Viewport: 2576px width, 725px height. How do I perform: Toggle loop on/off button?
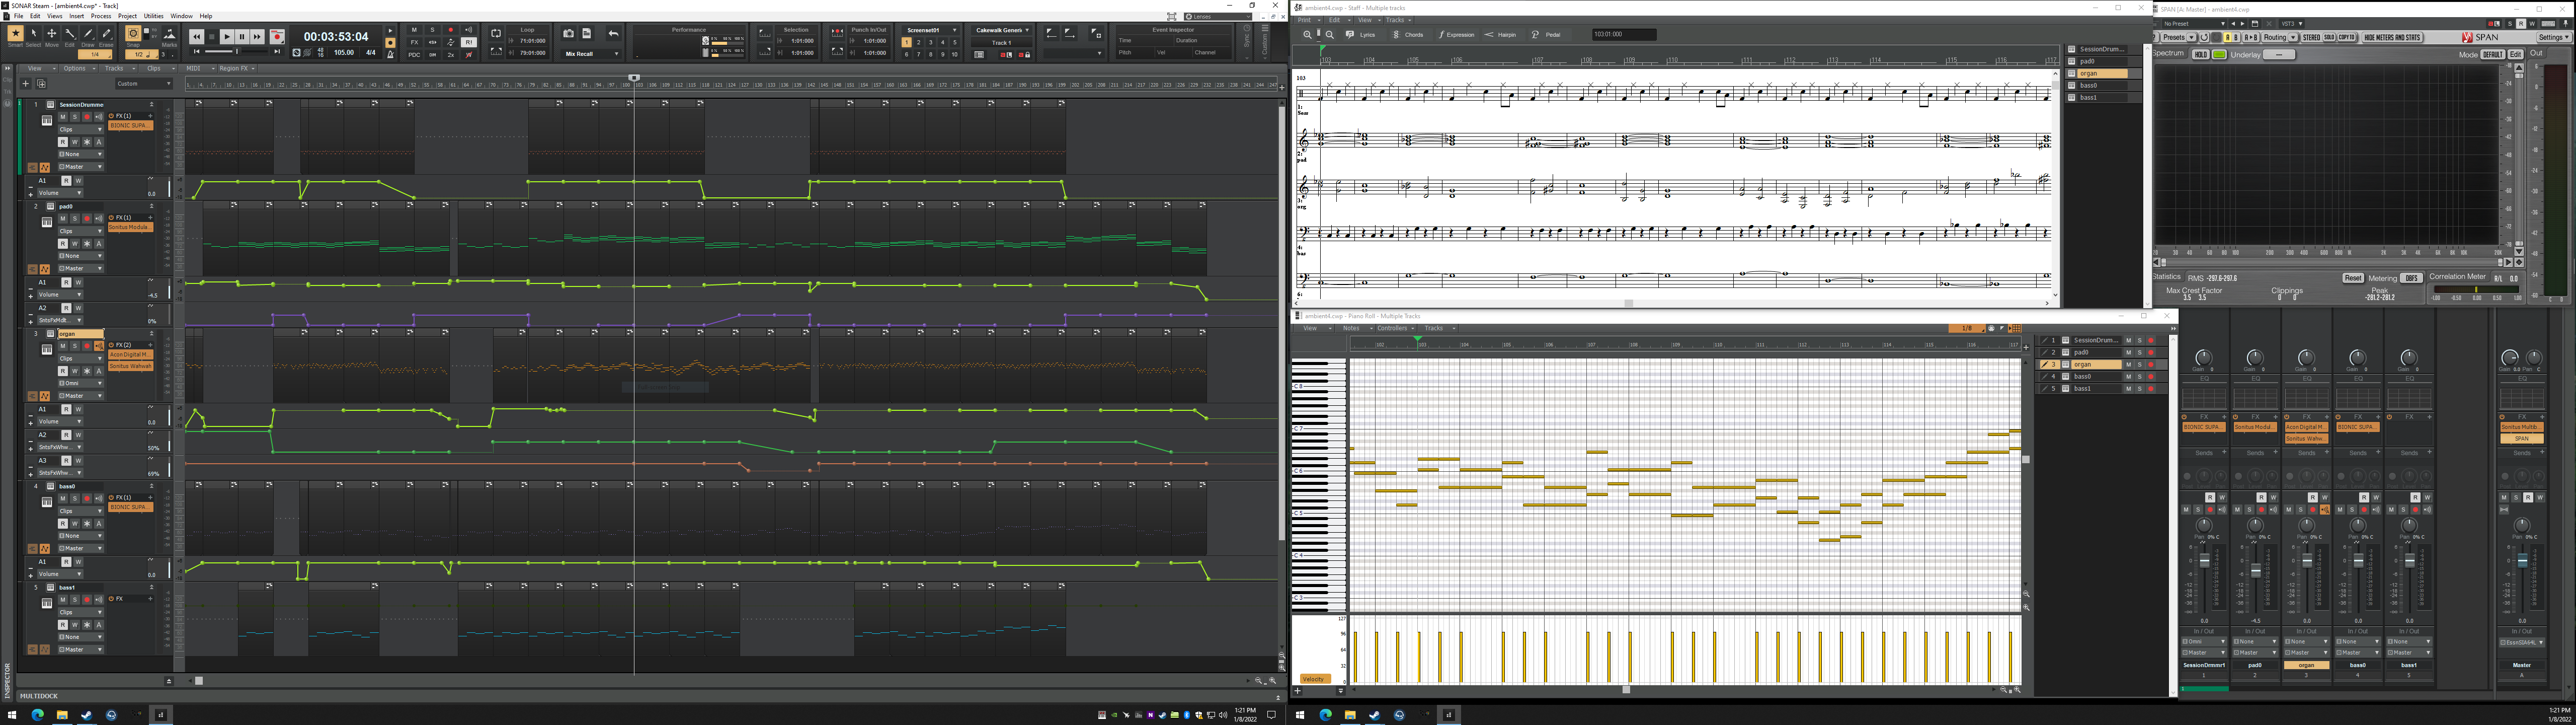pyautogui.click(x=496, y=34)
